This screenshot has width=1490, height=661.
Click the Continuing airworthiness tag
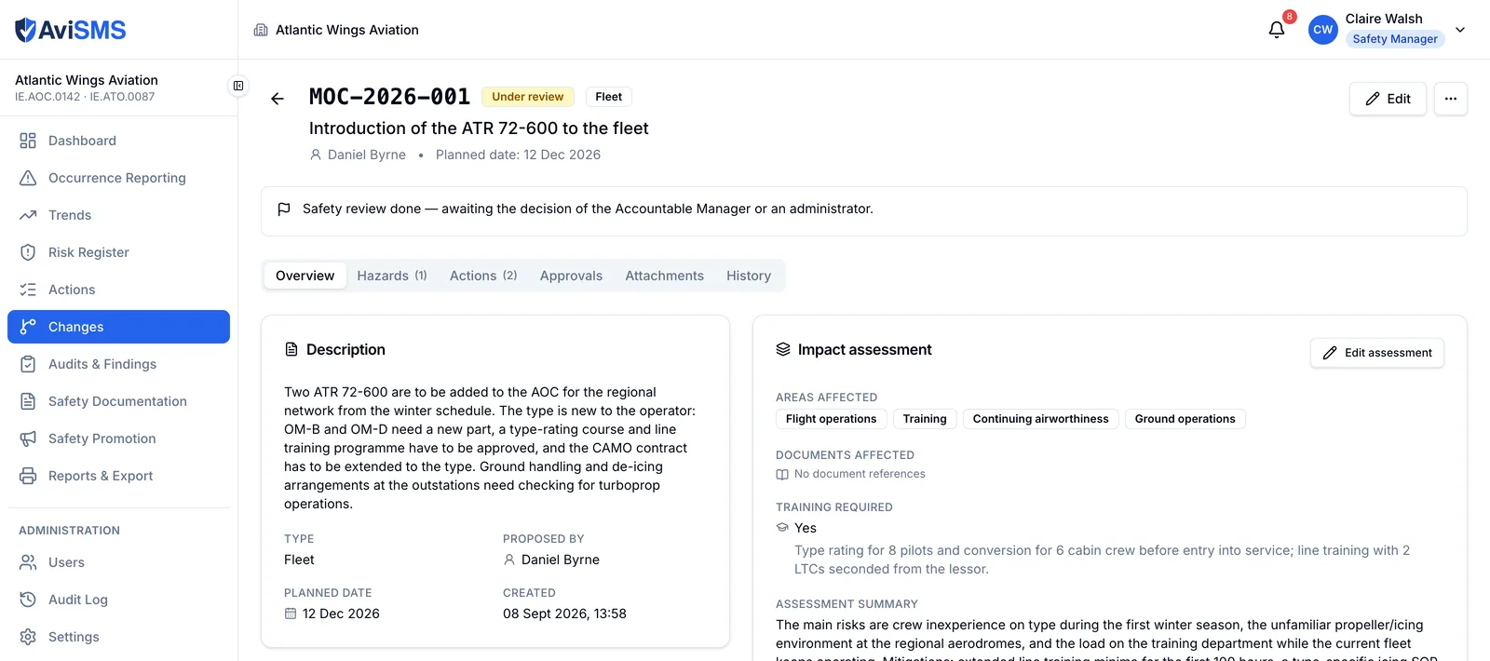click(1040, 419)
